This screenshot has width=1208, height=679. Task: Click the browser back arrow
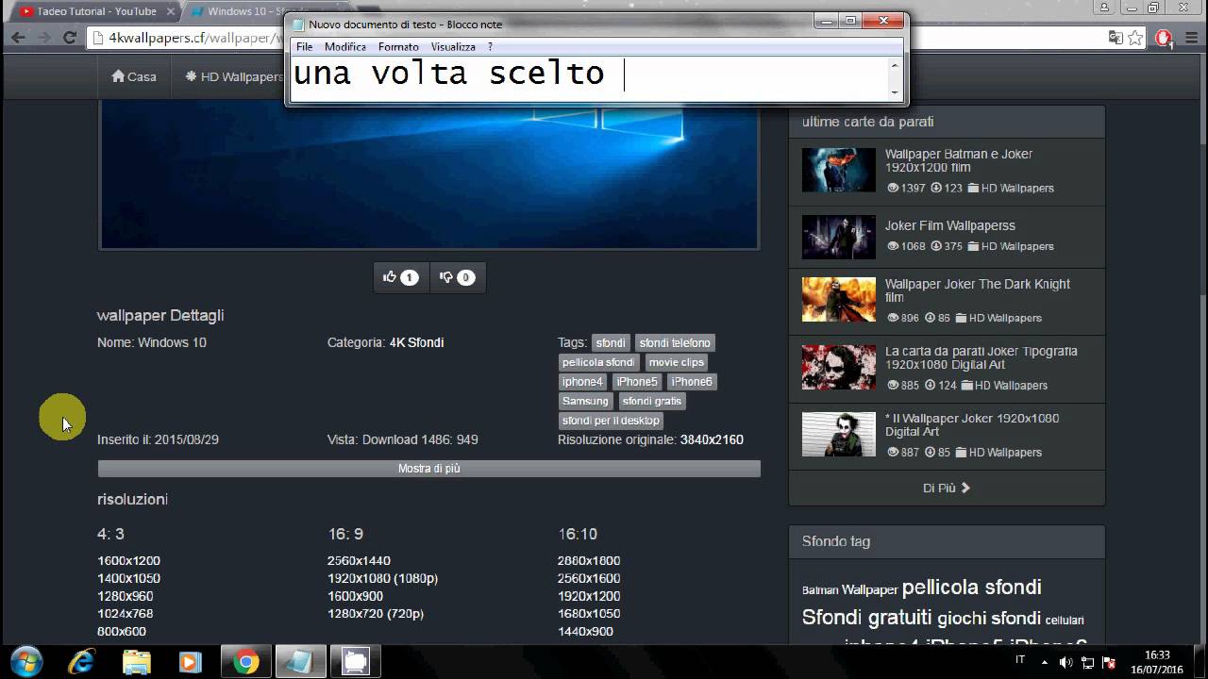18,38
